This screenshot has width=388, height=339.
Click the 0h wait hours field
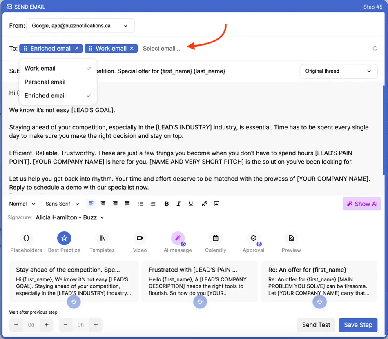[x=81, y=325]
